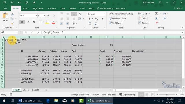Redo the last action
The image size is (185, 104).
19,3
